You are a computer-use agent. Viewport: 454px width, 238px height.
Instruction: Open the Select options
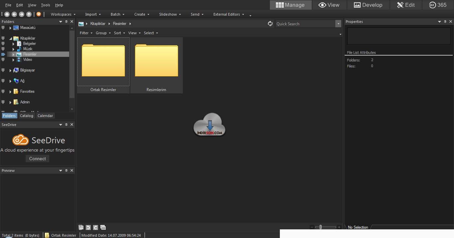coord(151,33)
